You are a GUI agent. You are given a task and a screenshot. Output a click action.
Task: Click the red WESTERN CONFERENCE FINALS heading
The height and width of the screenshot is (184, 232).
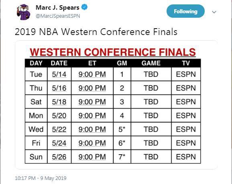tap(113, 52)
